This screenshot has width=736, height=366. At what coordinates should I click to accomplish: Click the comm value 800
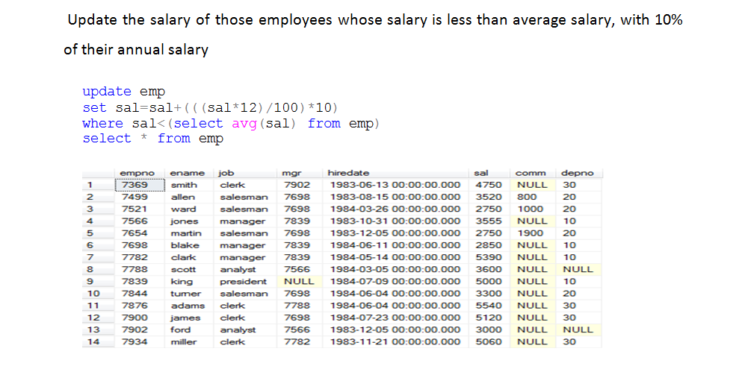pos(532,197)
